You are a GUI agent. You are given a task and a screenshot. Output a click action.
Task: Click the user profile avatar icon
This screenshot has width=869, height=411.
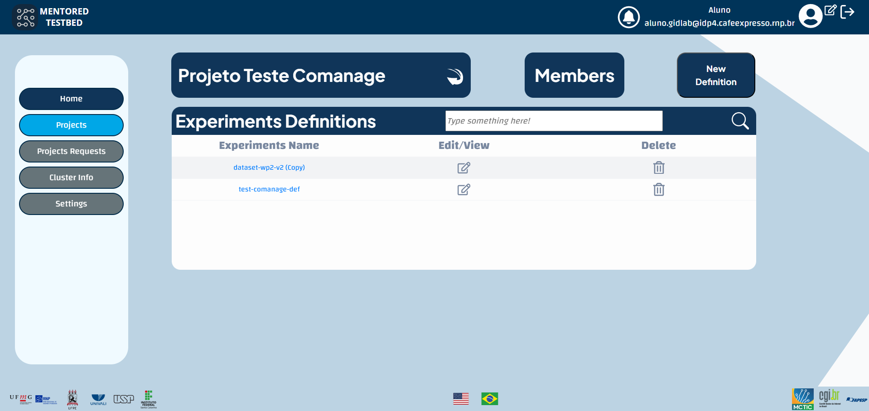coord(810,16)
